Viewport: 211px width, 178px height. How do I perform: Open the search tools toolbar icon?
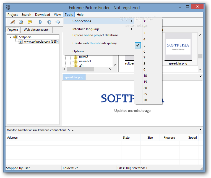(21, 22)
